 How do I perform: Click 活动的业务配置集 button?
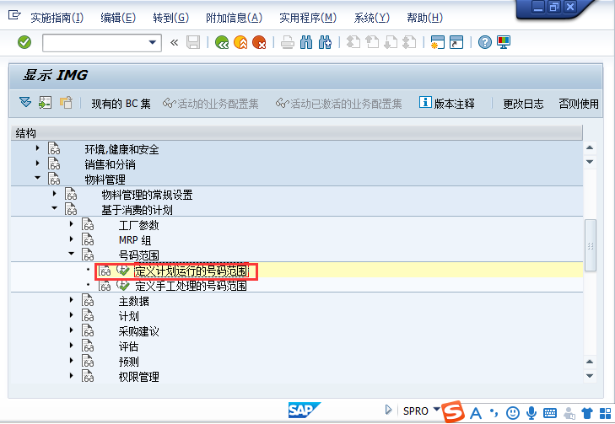211,104
